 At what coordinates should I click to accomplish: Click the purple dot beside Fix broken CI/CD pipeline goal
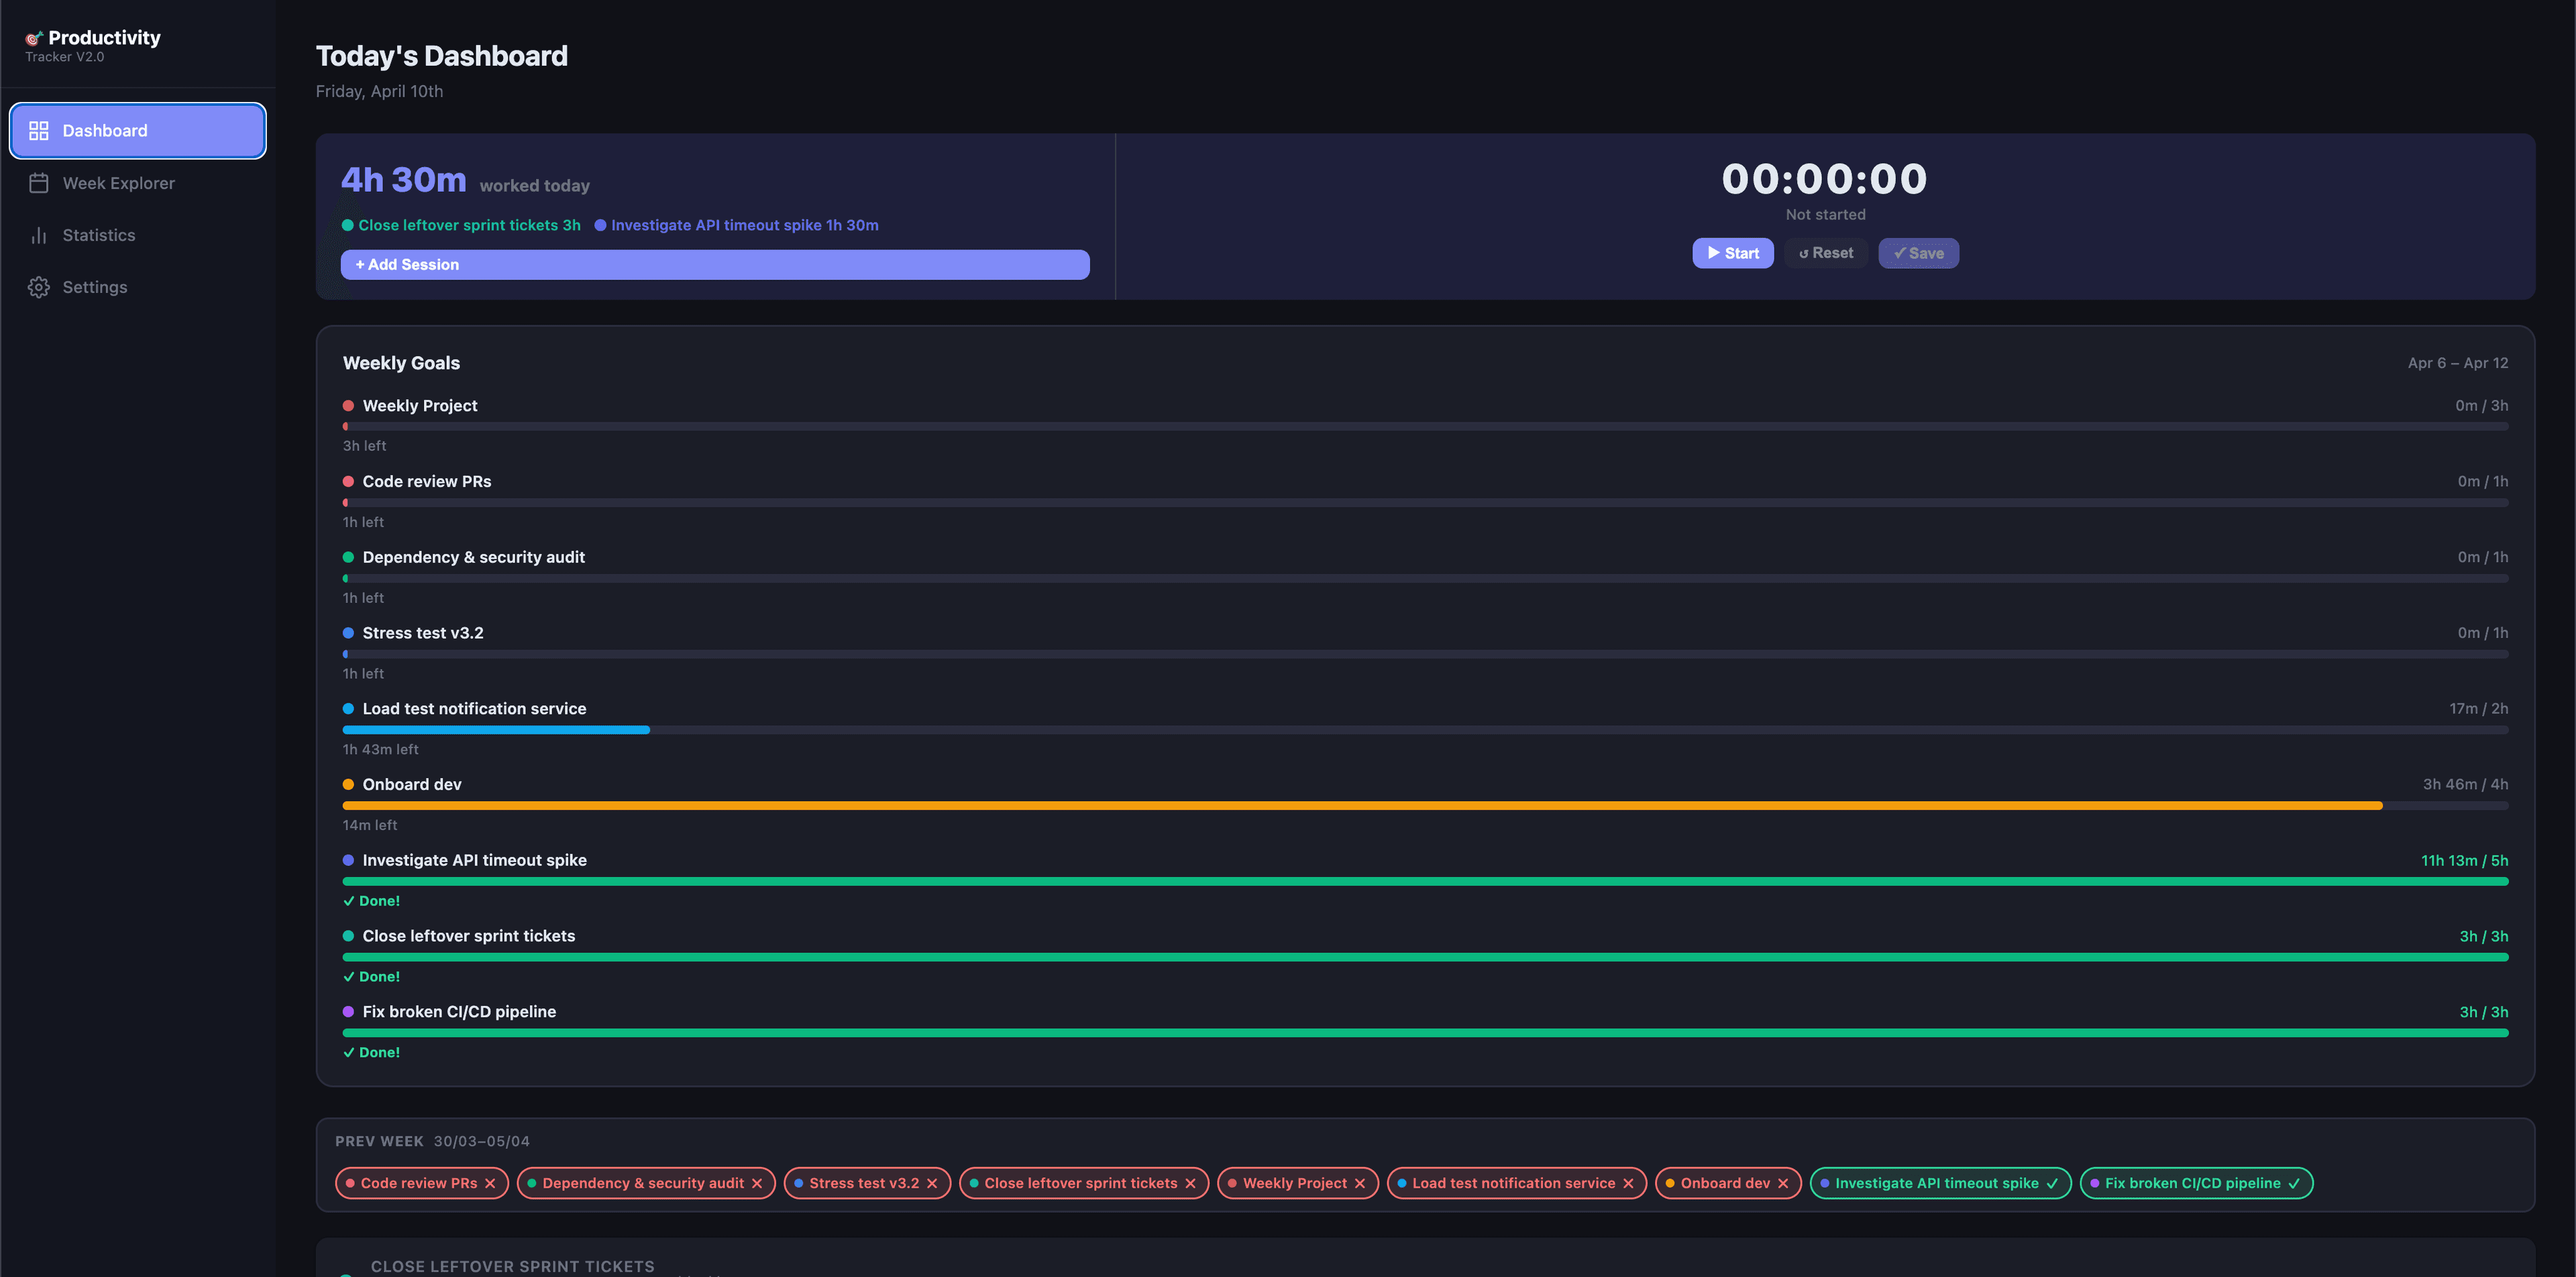point(348,1012)
